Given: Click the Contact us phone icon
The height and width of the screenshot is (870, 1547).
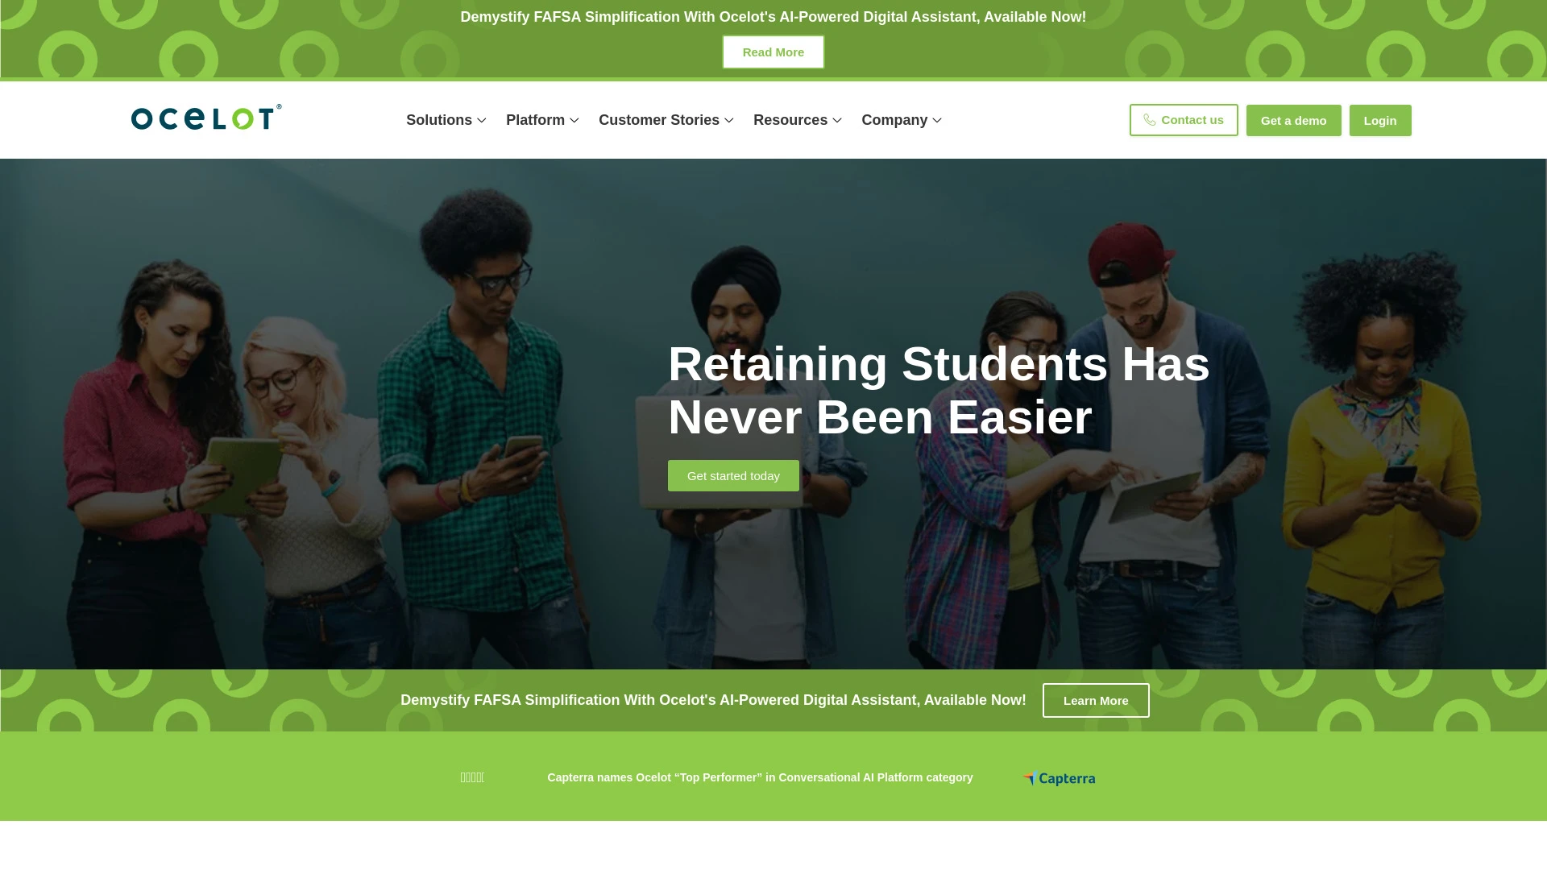Looking at the screenshot, I should point(1150,119).
